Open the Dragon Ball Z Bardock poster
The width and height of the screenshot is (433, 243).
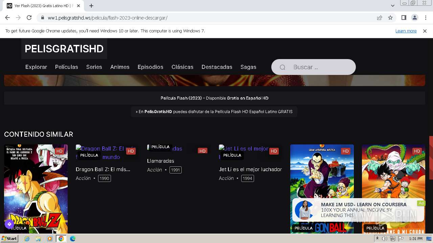[x=36, y=189]
